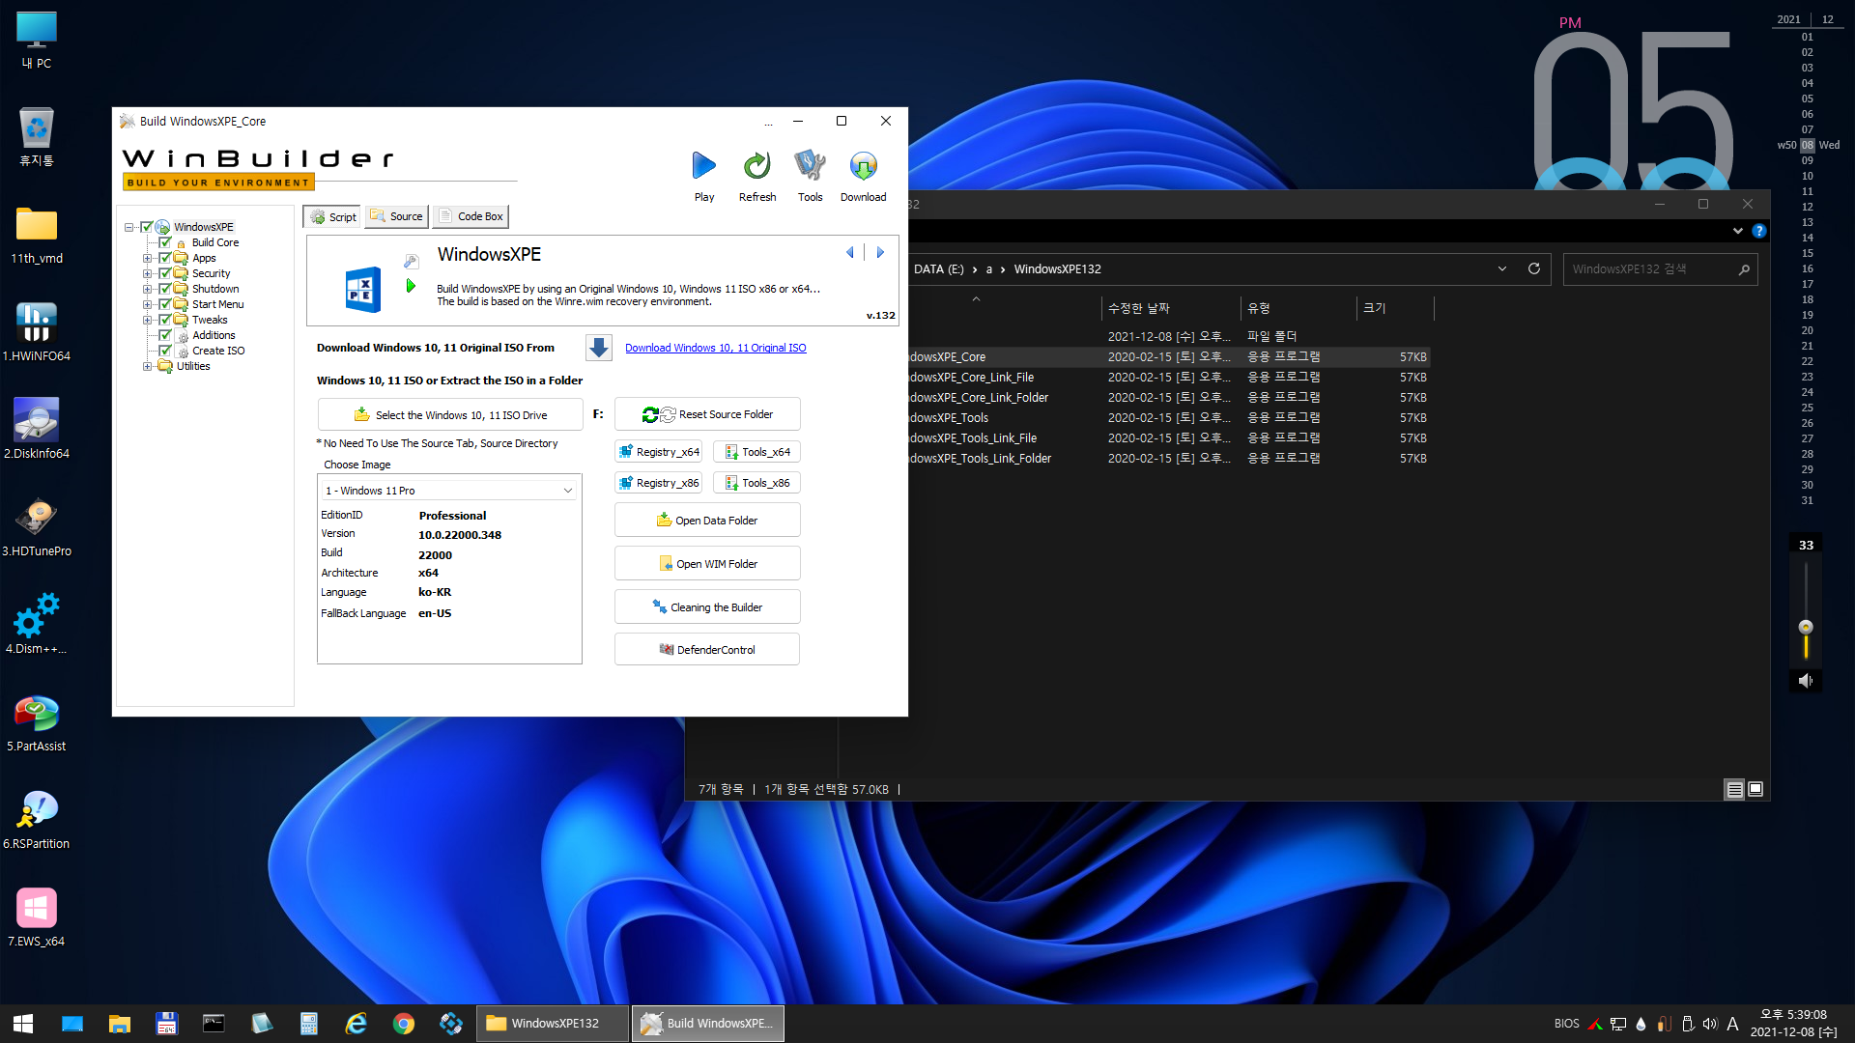1855x1043 pixels.
Task: Open the Recycle Bin desktop icon
Action: point(37,137)
